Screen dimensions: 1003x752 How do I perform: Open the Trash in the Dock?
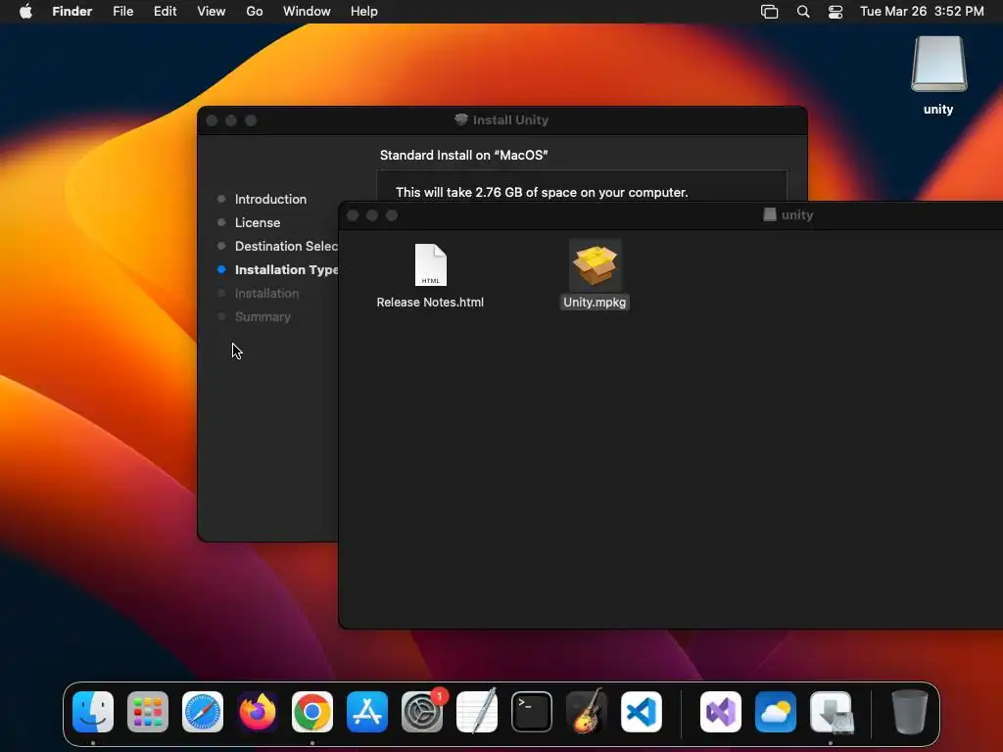tap(910, 712)
